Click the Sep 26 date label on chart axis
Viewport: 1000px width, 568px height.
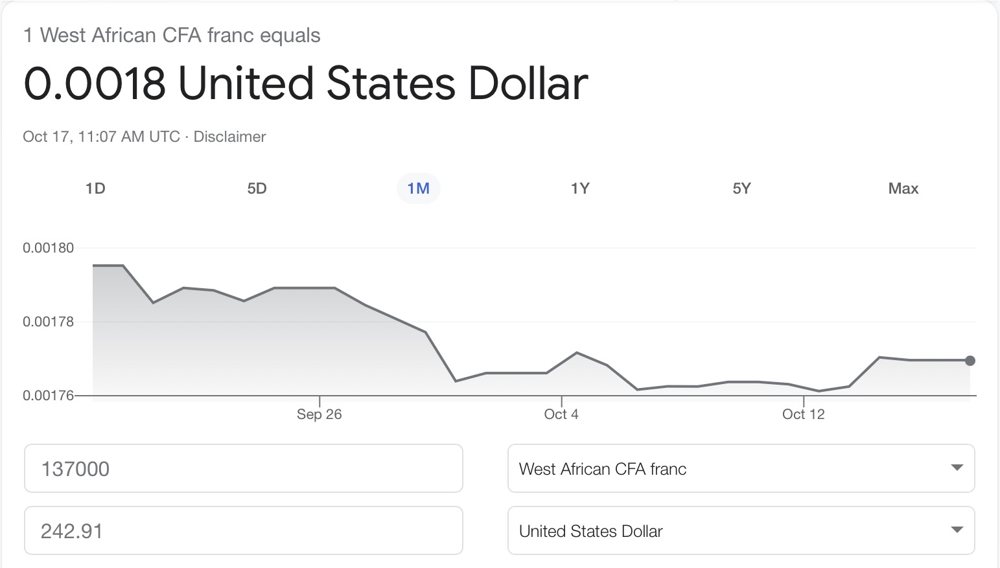pyautogui.click(x=319, y=415)
